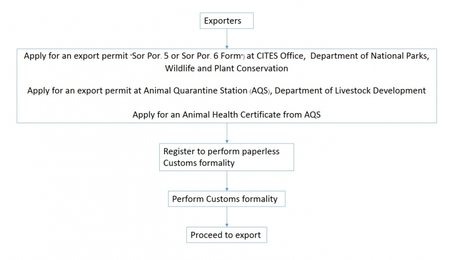455x260 pixels.
Task: Click 'CITES Office' text
Action: click(280, 56)
